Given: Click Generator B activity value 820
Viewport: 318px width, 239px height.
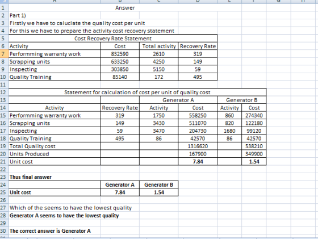Looking at the screenshot, I should 229,123.
